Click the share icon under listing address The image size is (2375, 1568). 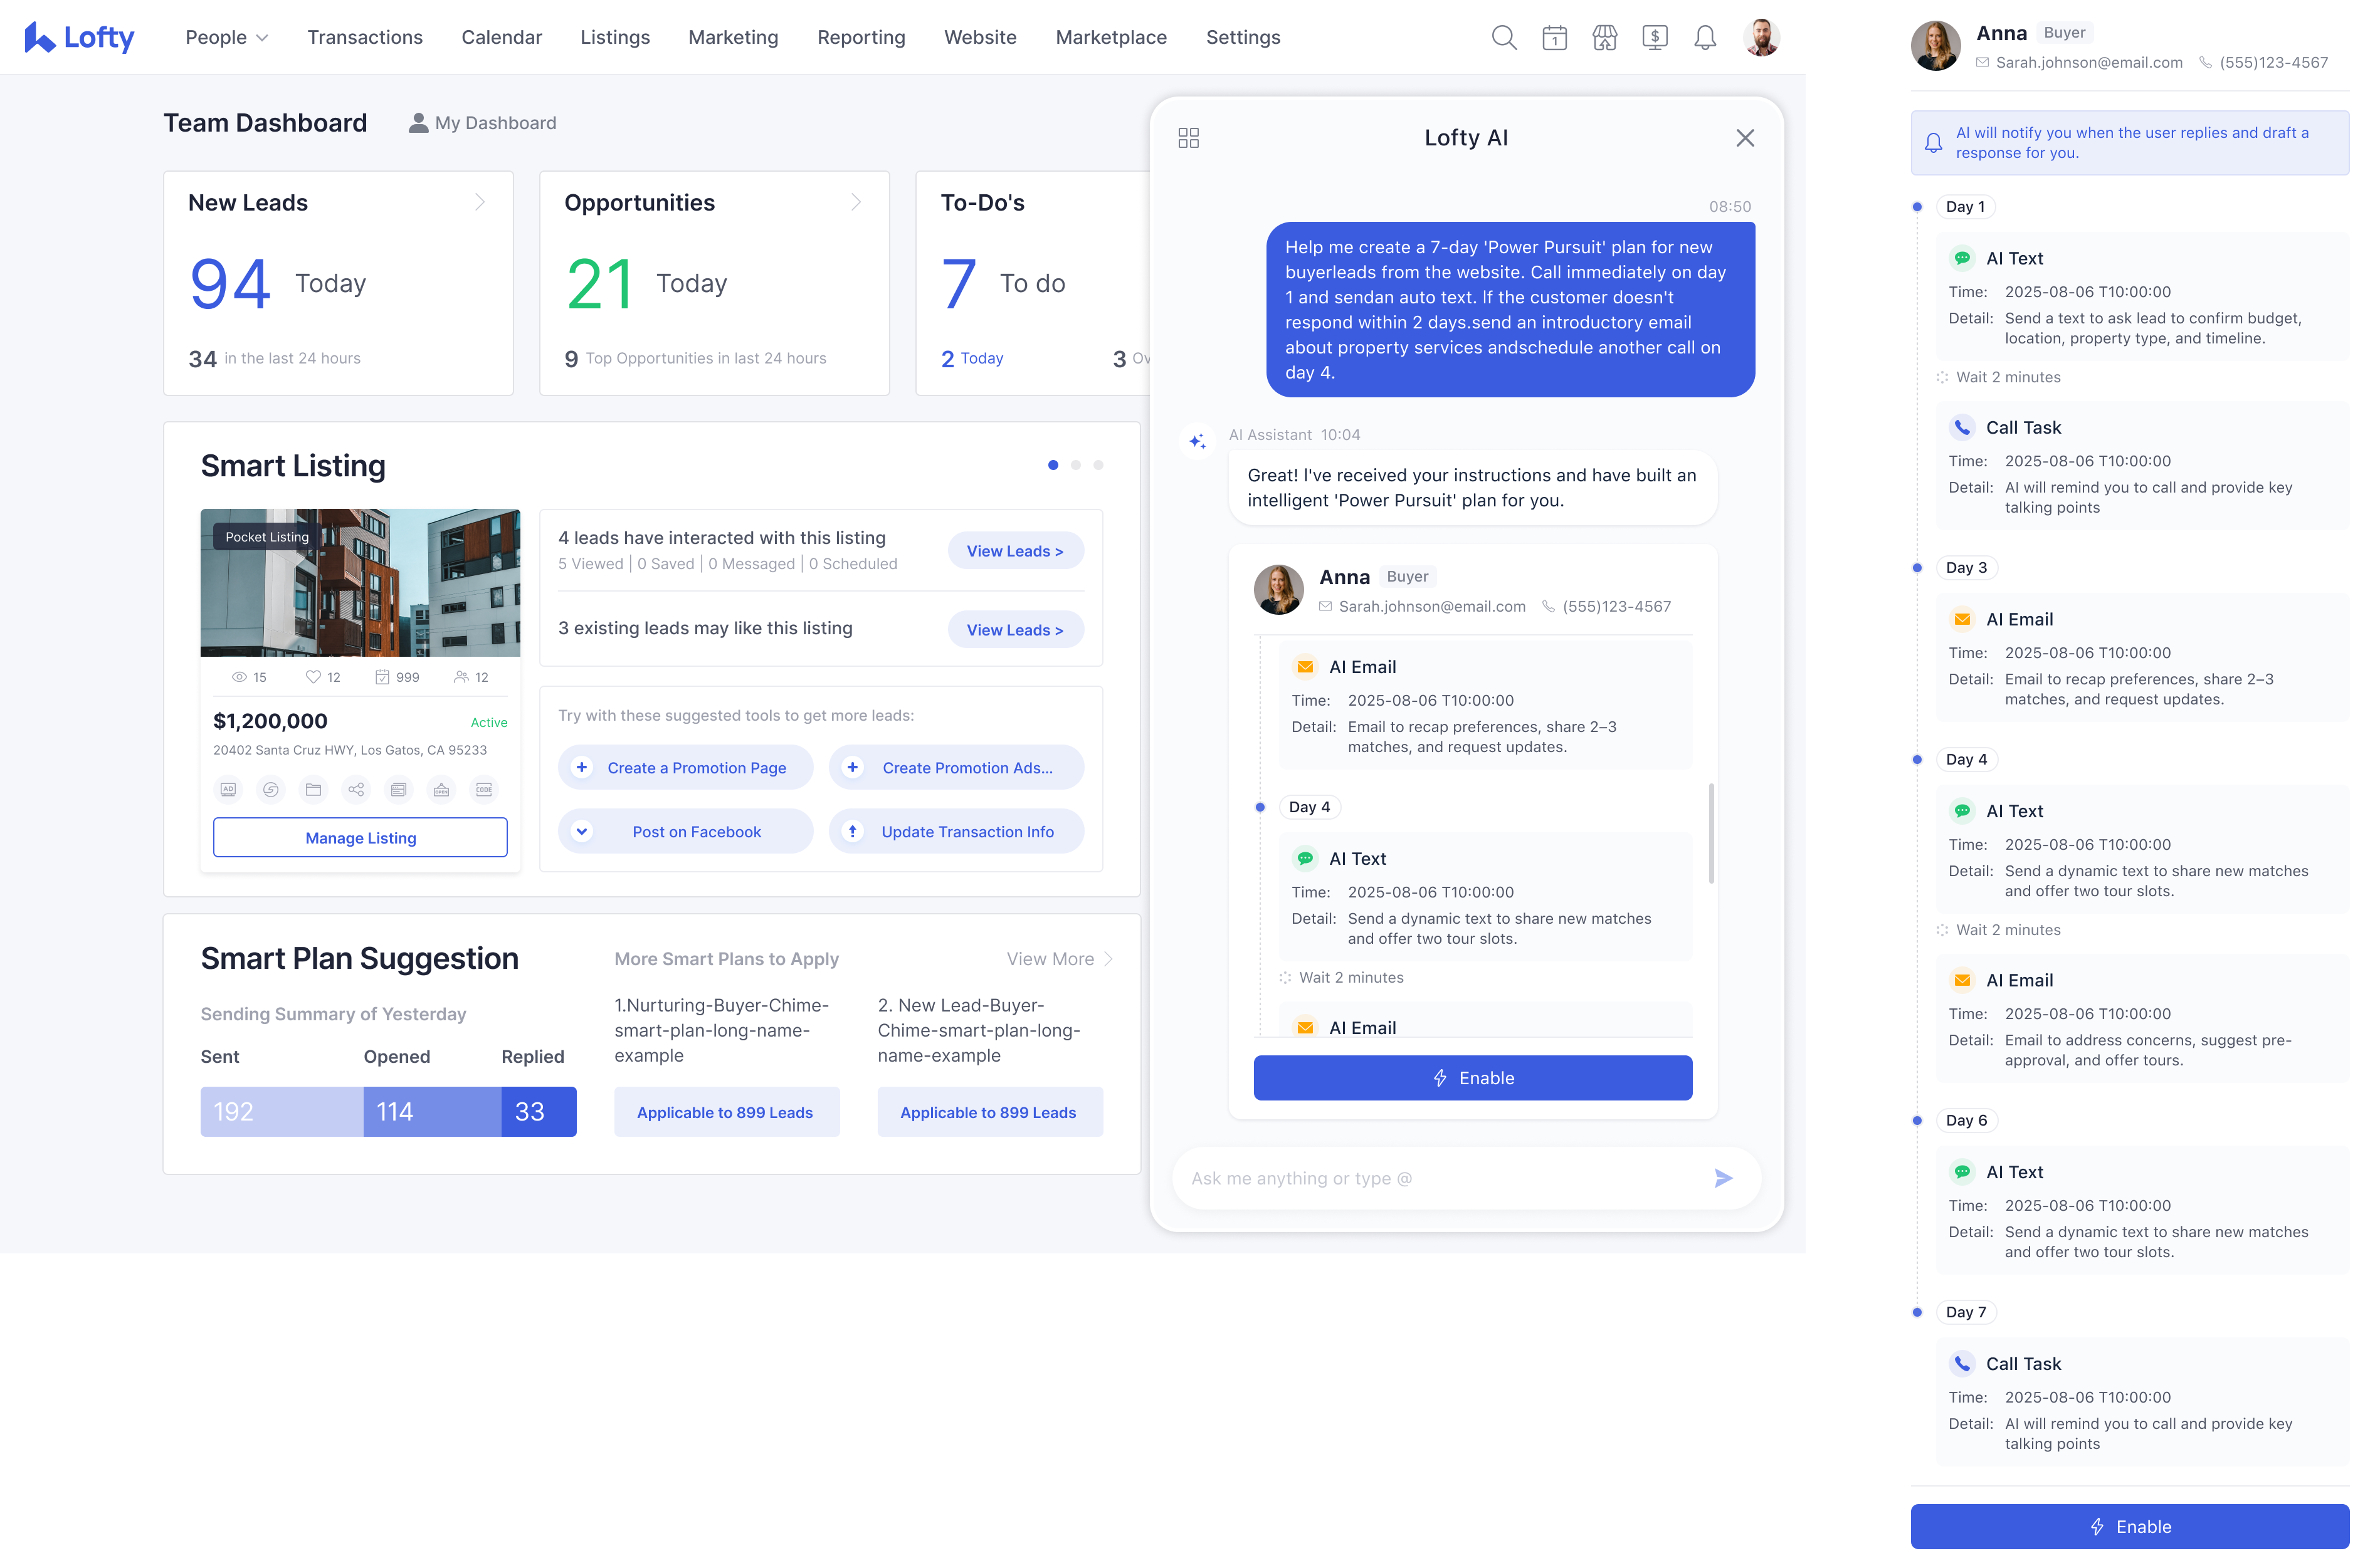tap(356, 790)
